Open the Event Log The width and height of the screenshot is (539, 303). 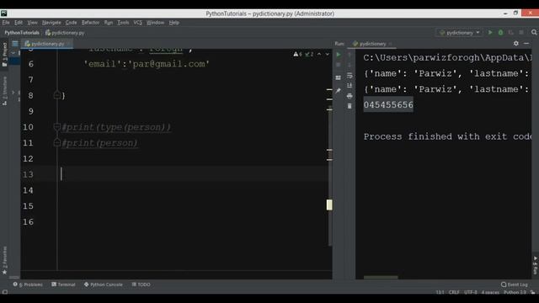click(x=515, y=284)
